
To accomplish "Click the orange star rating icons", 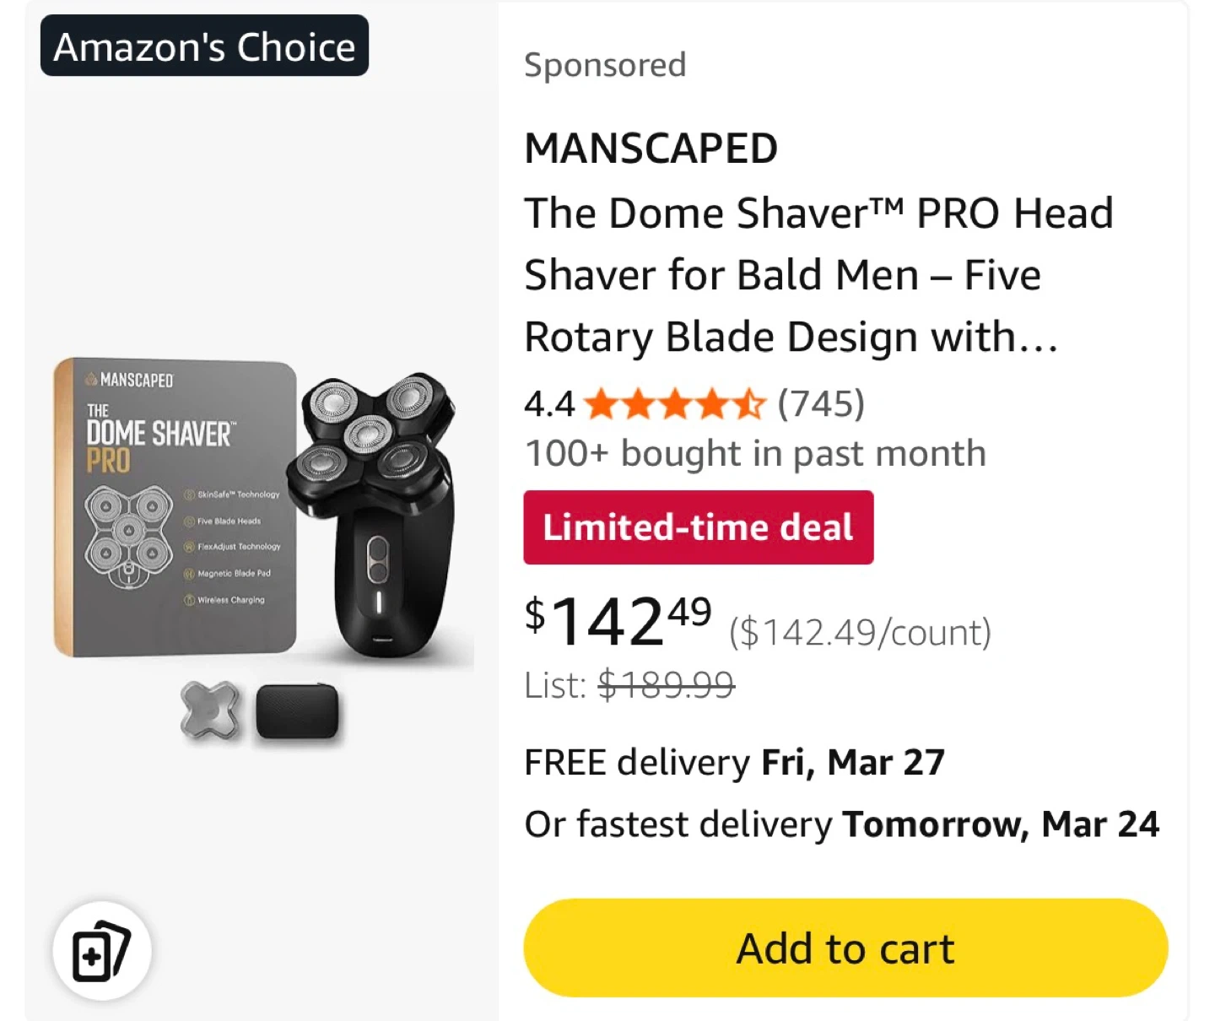I will click(x=675, y=404).
